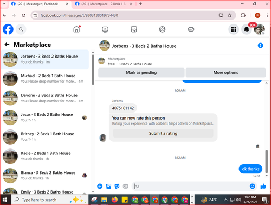Choose a sticker icon
Screen dimensions: 271x205
tap(117, 186)
